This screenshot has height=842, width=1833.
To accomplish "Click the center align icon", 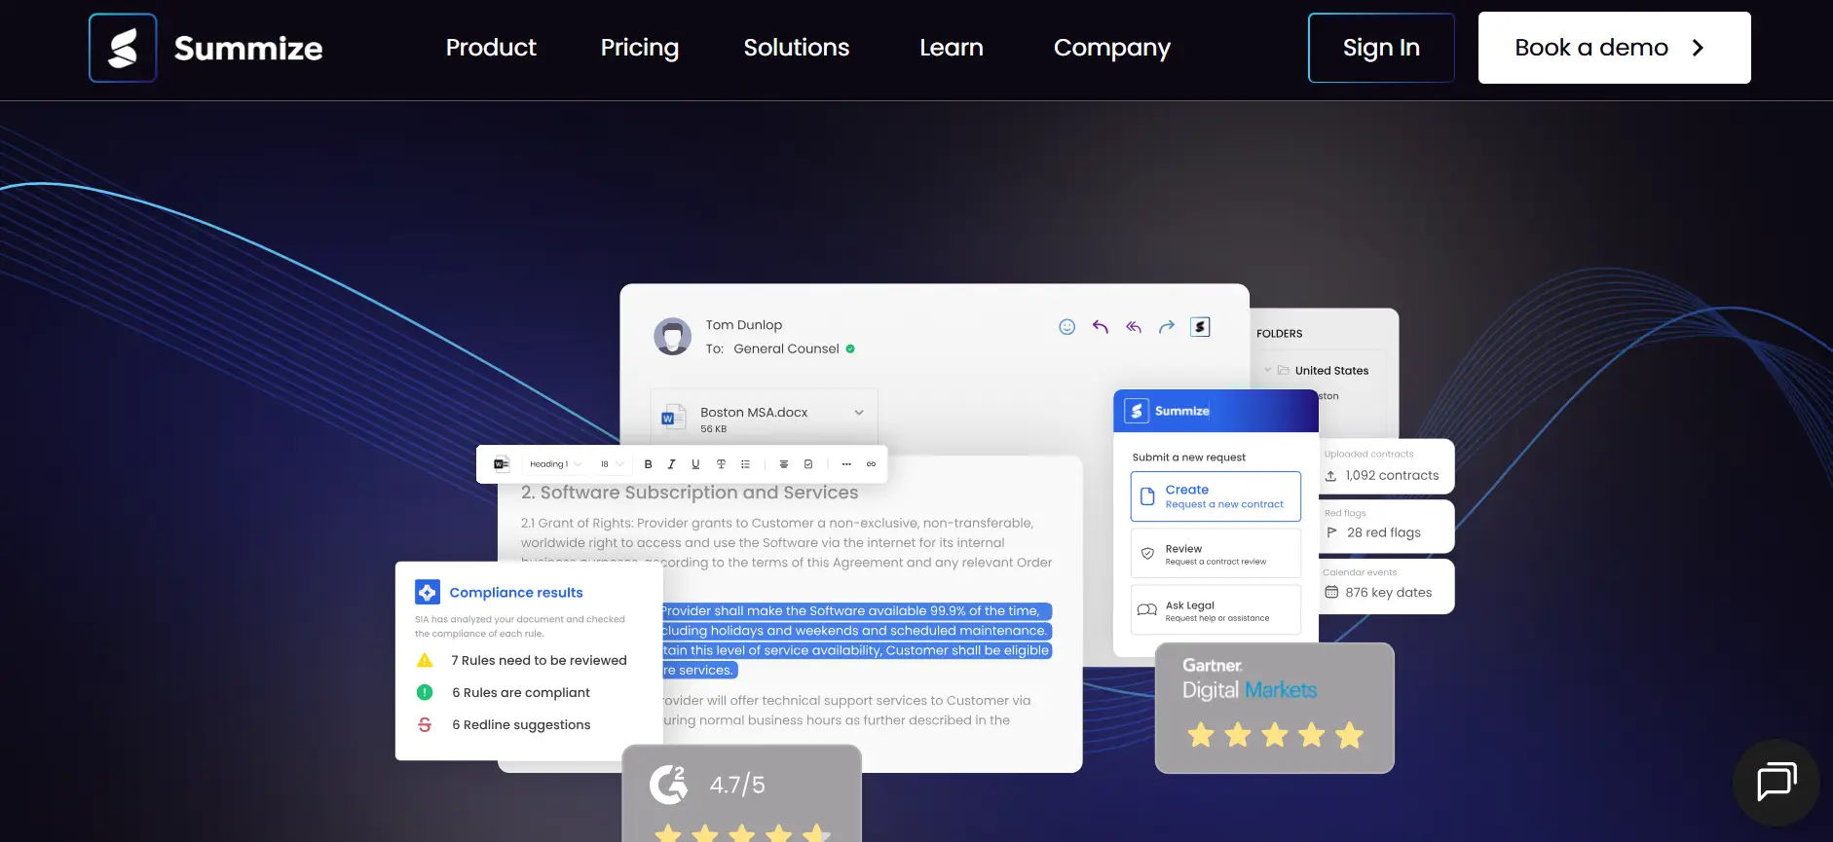I will (x=783, y=464).
